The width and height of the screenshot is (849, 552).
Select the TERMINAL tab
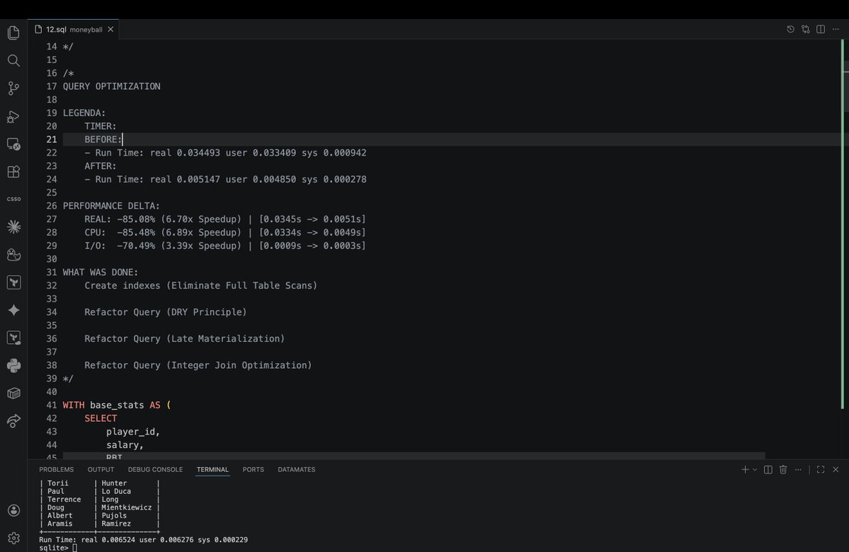coord(213,470)
